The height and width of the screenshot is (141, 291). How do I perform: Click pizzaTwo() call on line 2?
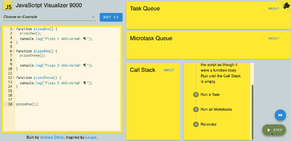31,33
